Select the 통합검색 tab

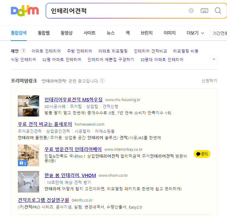pyautogui.click(x=19, y=33)
